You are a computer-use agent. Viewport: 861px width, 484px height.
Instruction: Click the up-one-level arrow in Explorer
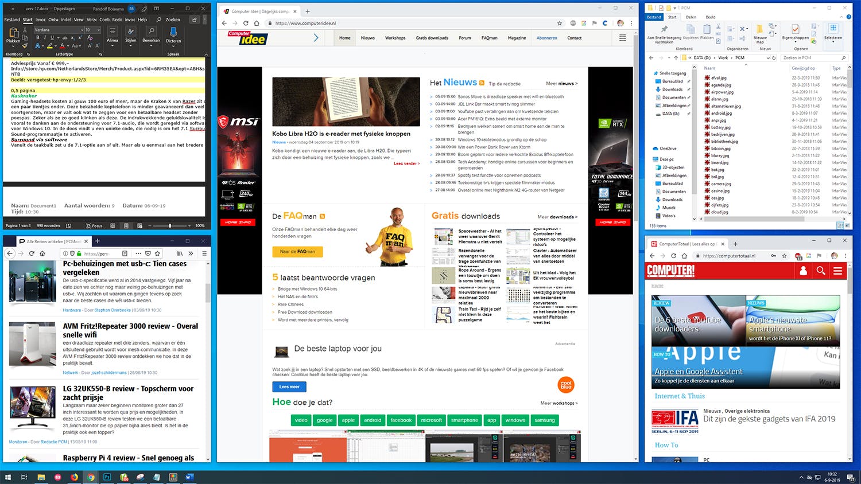676,58
